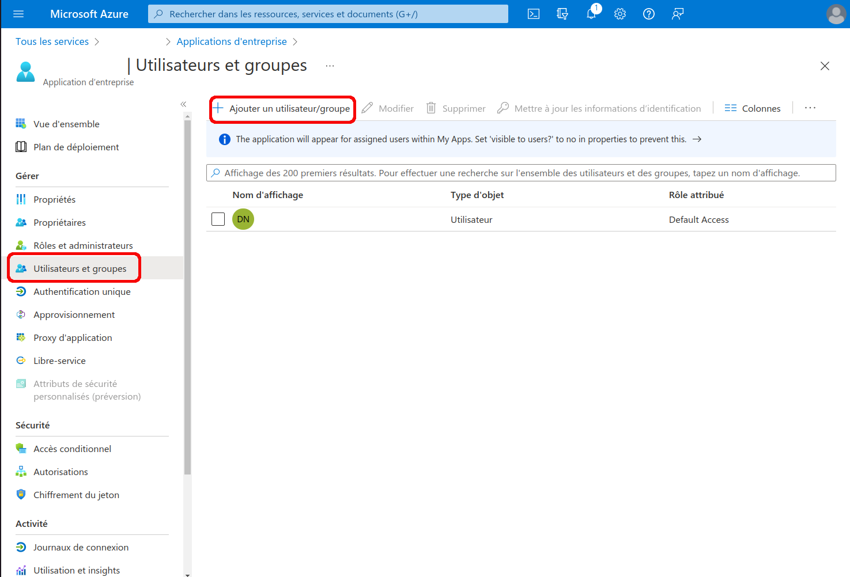This screenshot has height=577, width=850.
Task: Click the Utilisateur type cell
Action: [471, 219]
